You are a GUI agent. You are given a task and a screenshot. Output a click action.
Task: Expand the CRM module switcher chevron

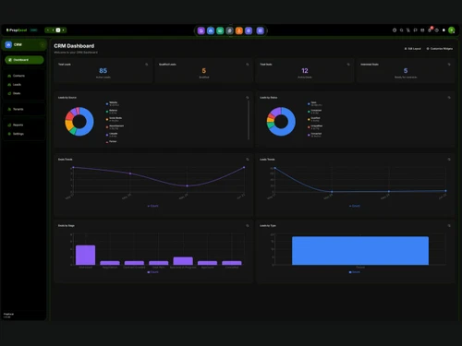[x=43, y=45]
